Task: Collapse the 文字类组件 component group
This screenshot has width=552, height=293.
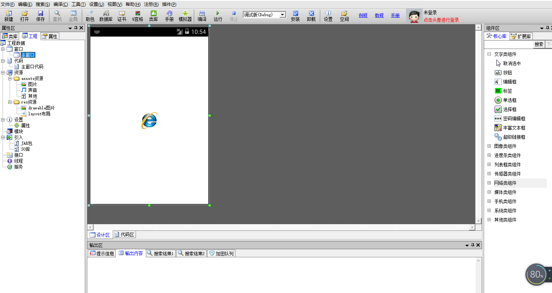Action: pos(489,54)
